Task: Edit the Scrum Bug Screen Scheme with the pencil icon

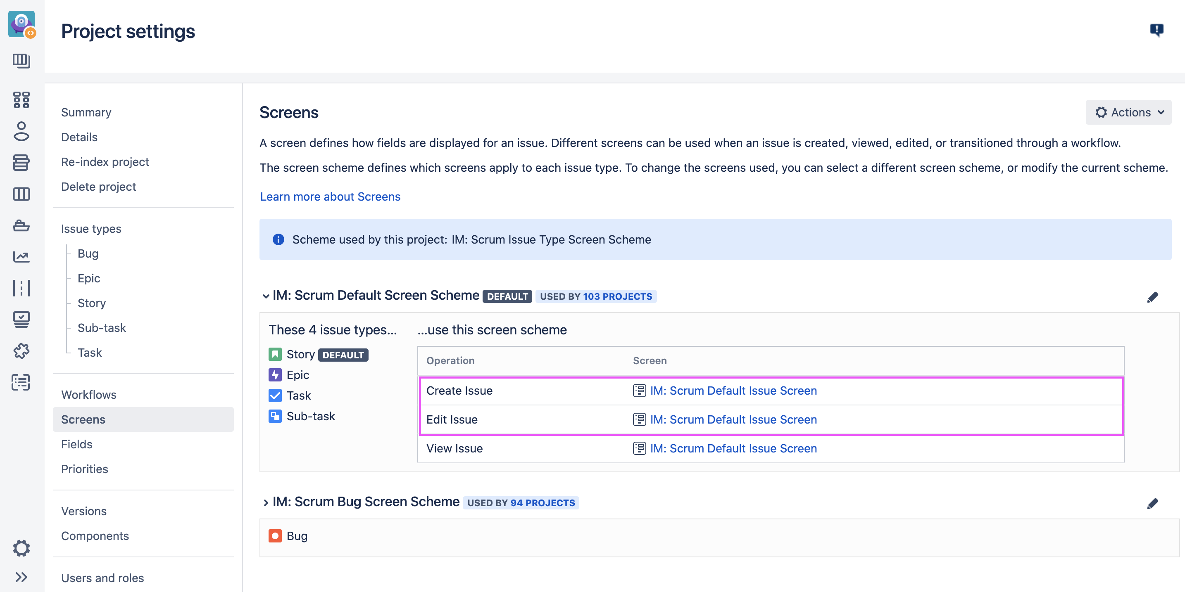Action: click(1152, 503)
